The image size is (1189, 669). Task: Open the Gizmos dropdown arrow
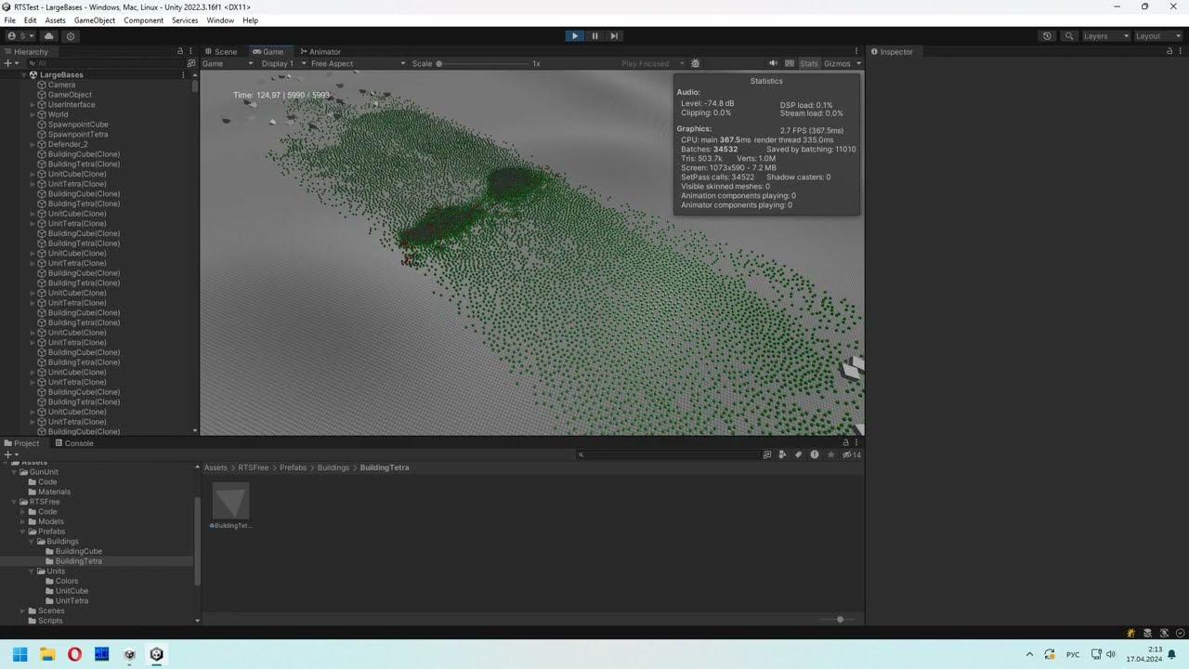(858, 64)
